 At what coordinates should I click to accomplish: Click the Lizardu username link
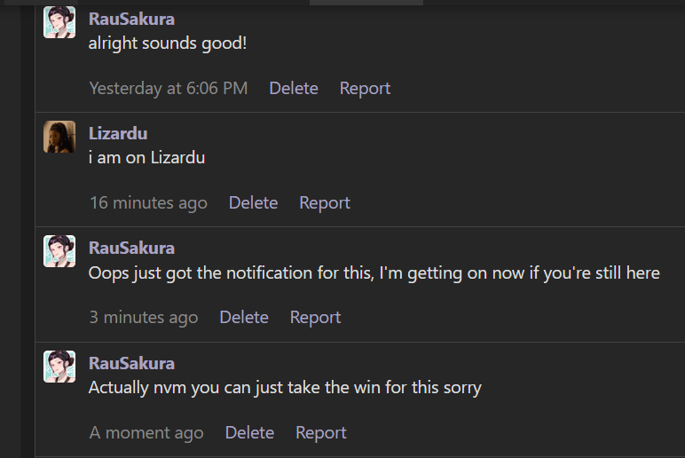point(118,133)
